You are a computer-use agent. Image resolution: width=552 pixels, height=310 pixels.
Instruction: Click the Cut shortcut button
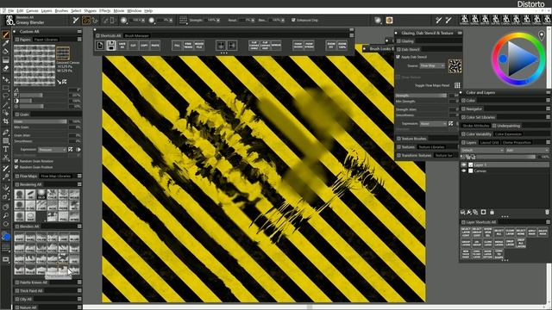133,46
